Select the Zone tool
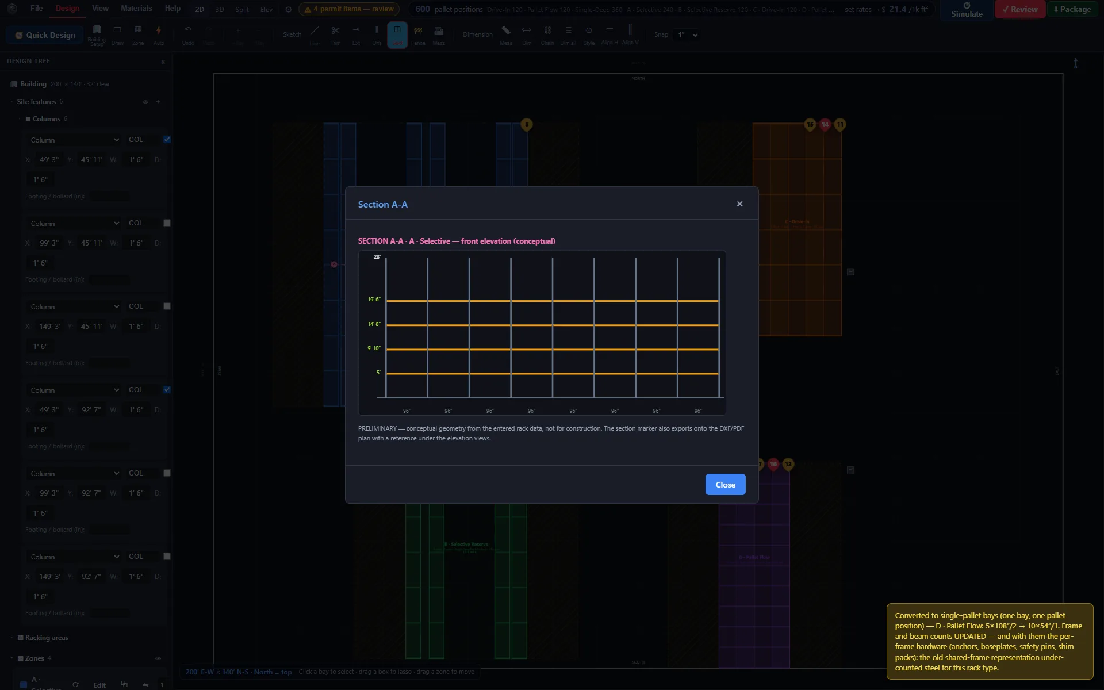This screenshot has height=690, width=1104. 138,34
